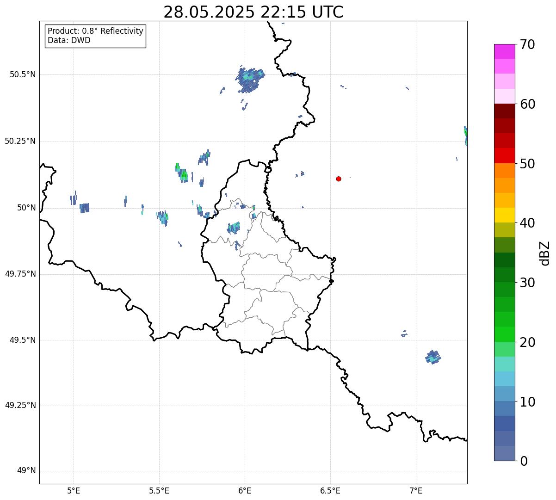Select the bright red 50 dBZ swatch
Screen dimensions: 556x500
[505, 156]
